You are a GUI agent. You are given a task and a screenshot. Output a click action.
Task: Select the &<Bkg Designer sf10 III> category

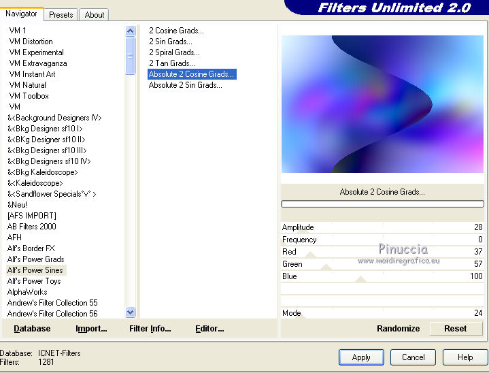47,150
